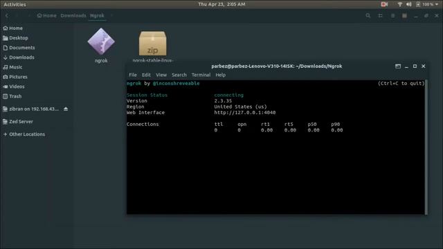Click the Wi-Fi icon in top bar

400,4
